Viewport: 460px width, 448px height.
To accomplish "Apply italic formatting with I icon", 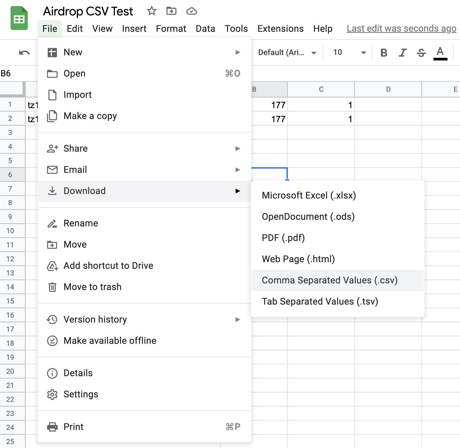I will tap(402, 52).
